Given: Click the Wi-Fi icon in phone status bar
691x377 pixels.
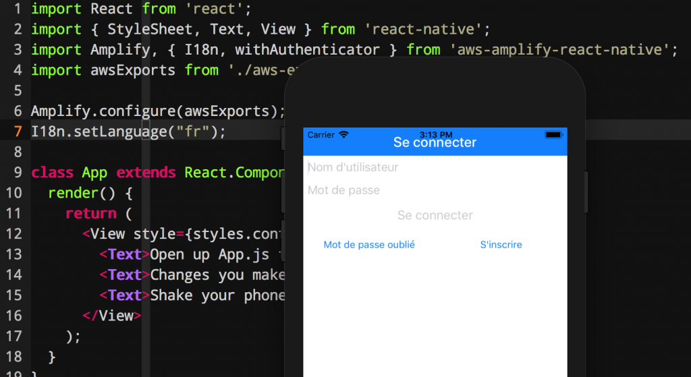Looking at the screenshot, I should coord(343,134).
